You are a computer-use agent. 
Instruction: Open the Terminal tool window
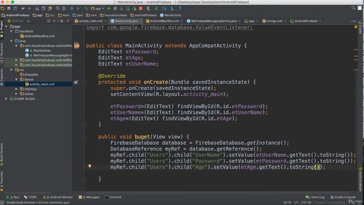pos(113,197)
